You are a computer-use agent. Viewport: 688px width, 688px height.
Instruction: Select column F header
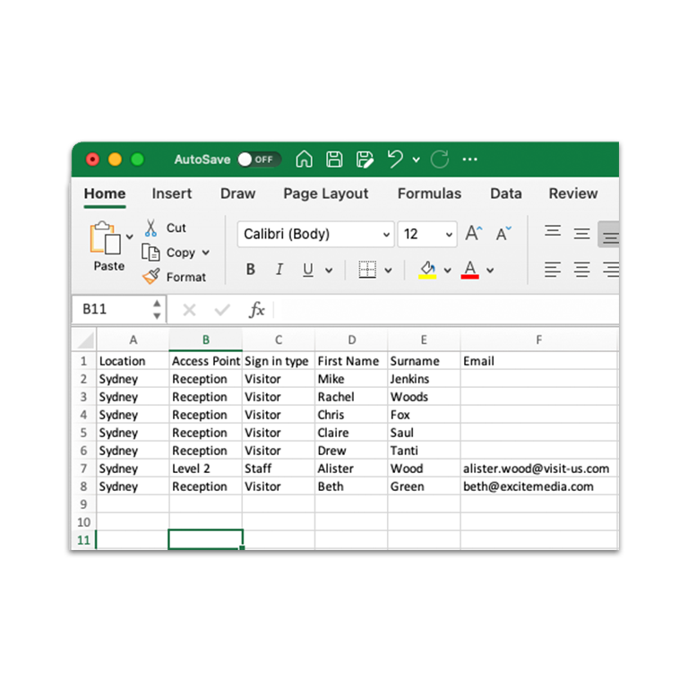click(539, 340)
